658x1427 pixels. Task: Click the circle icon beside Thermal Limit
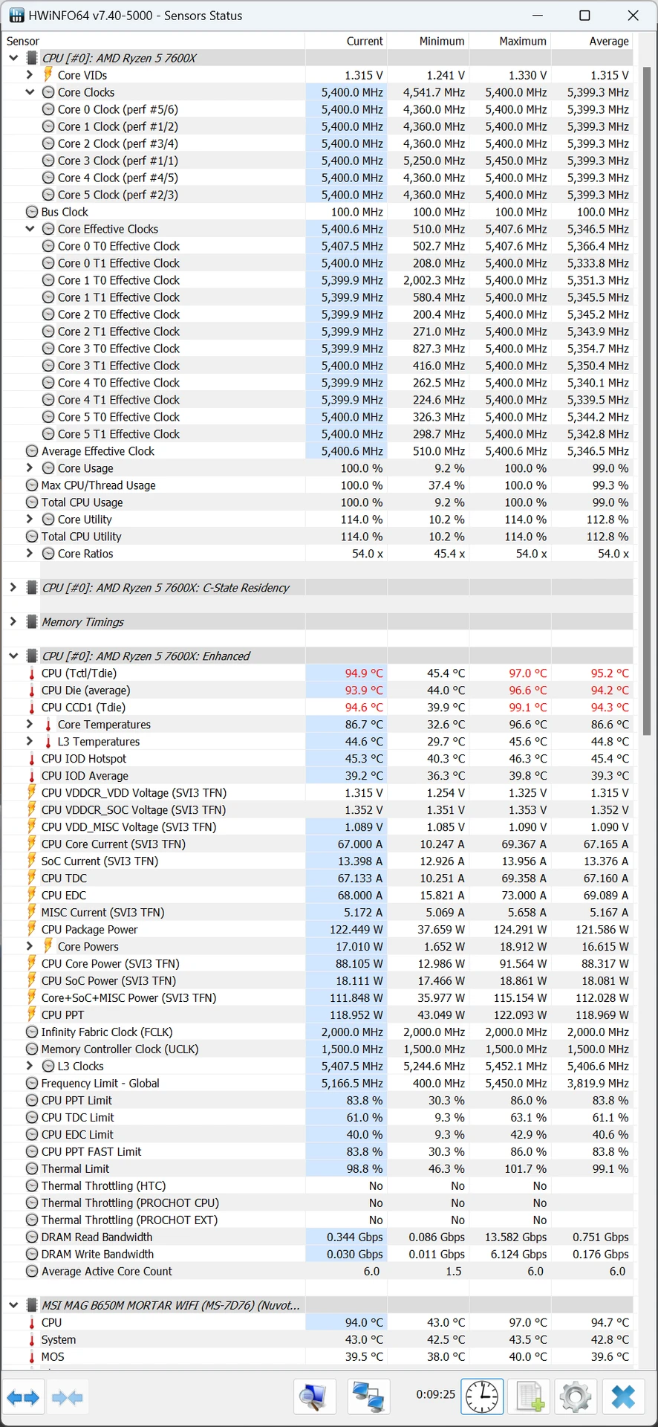pos(32,1168)
